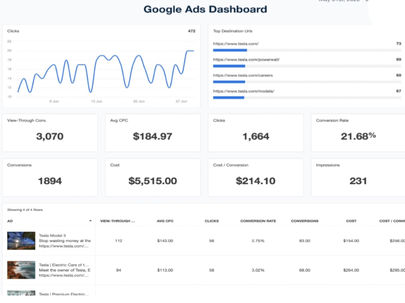Click the 63.00 conversions cell

(x=305, y=241)
